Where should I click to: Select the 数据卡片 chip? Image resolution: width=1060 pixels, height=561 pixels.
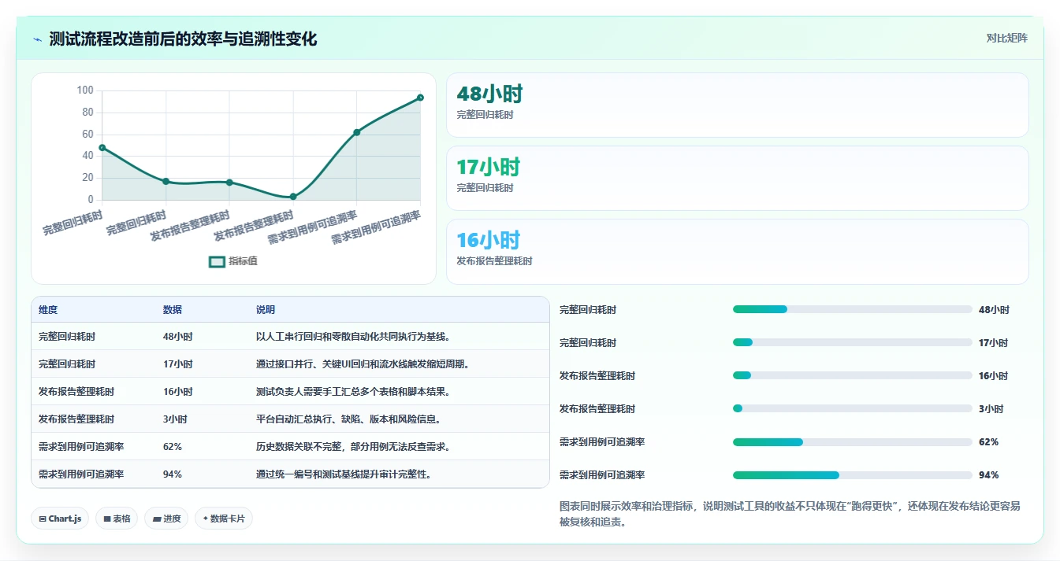tap(224, 519)
